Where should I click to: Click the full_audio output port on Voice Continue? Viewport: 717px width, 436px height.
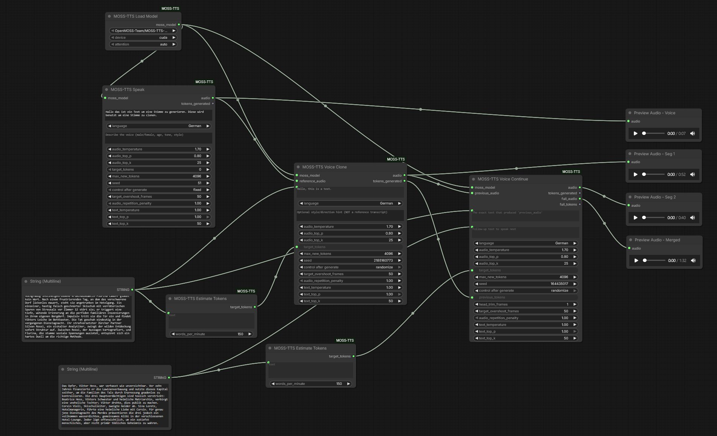pyautogui.click(x=580, y=199)
